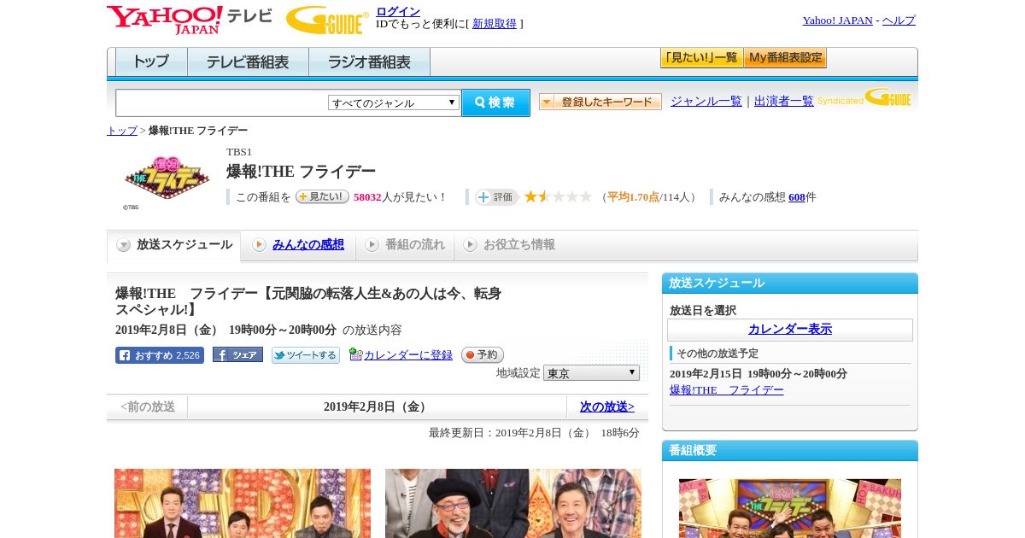Click the magnifier search button
This screenshot has width=1025, height=538.
click(x=495, y=102)
